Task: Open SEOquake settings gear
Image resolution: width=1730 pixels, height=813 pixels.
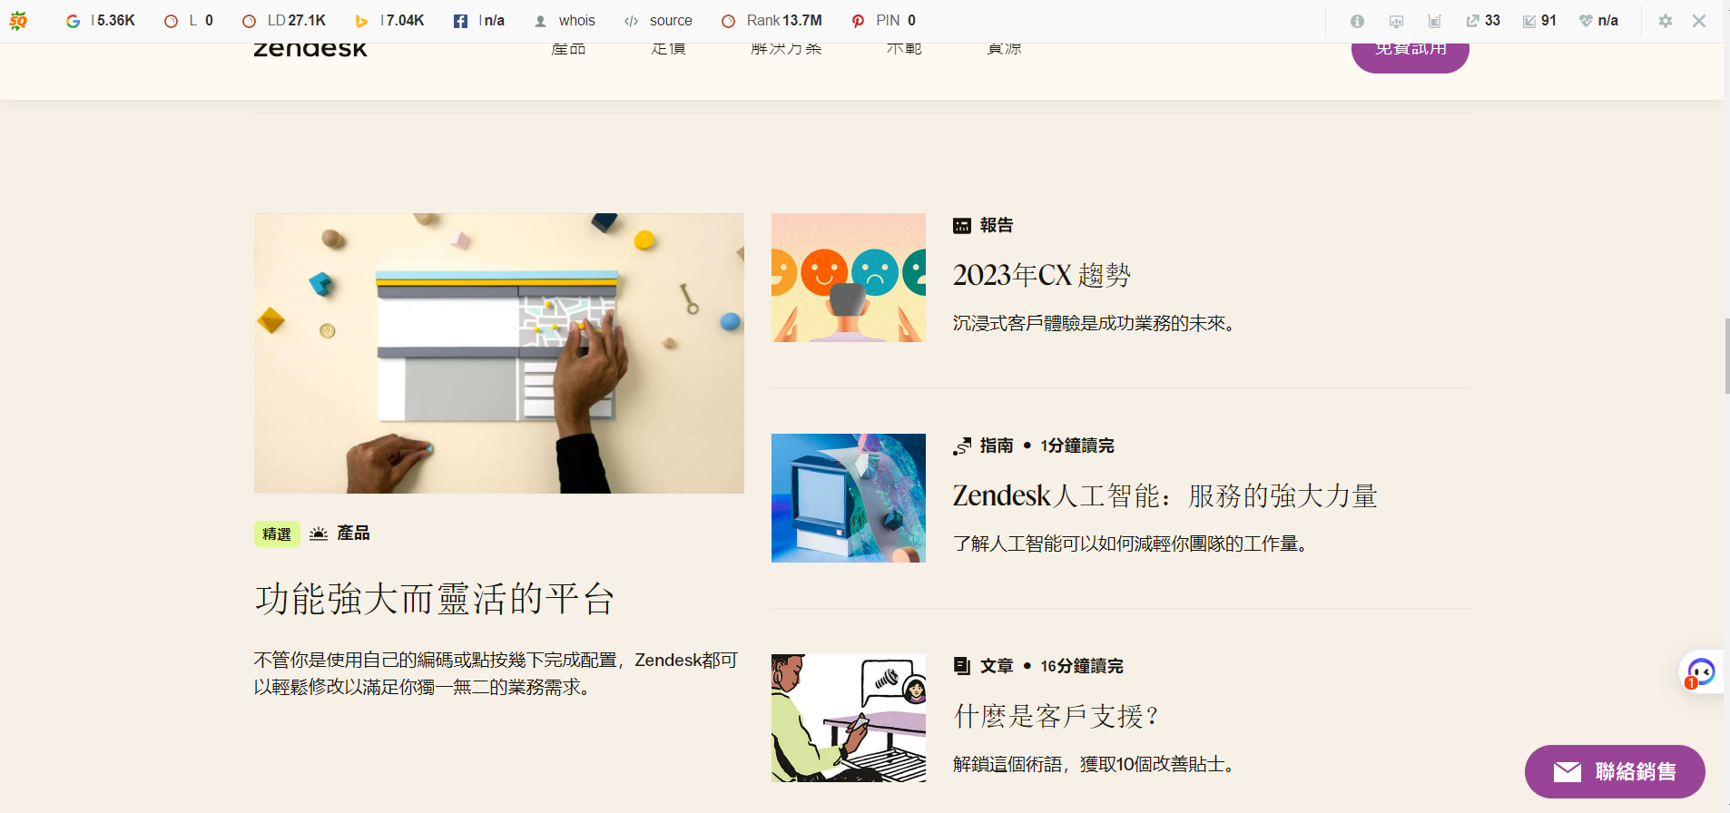Action: (1666, 21)
